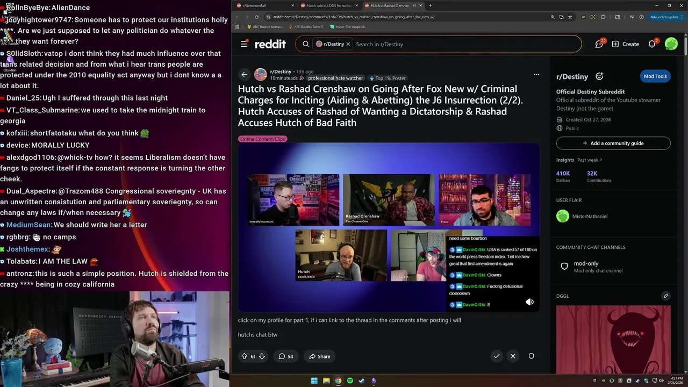Open Chrome three-dot menu
The height and width of the screenshot is (387, 688).
click(x=683, y=17)
